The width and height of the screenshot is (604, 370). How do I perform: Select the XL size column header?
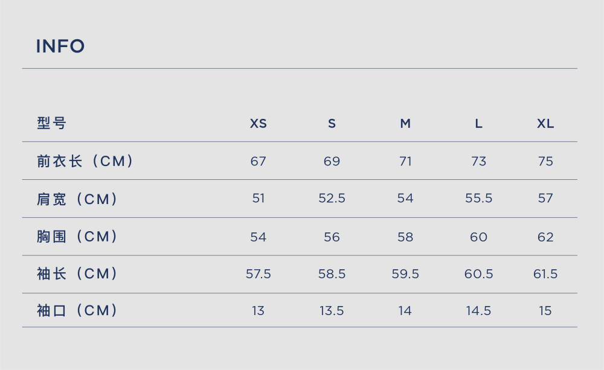tap(545, 124)
